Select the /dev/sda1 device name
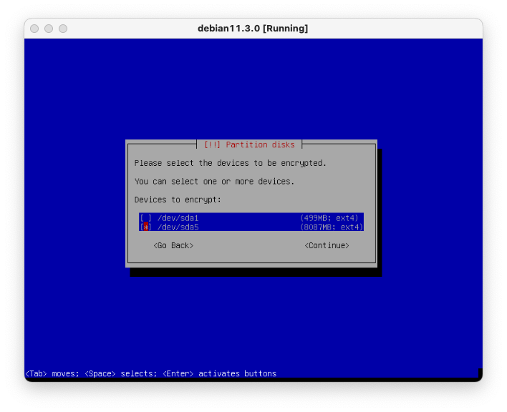This screenshot has width=507, height=412. [178, 217]
